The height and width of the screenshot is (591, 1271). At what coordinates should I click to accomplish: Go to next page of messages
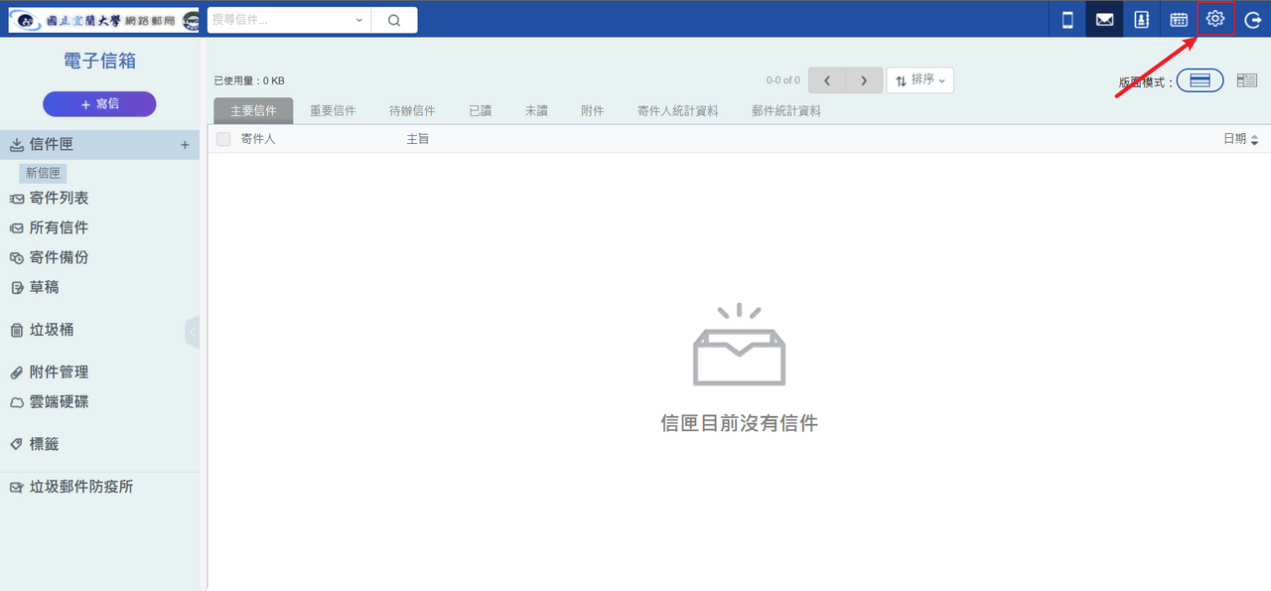pyautogui.click(x=864, y=80)
